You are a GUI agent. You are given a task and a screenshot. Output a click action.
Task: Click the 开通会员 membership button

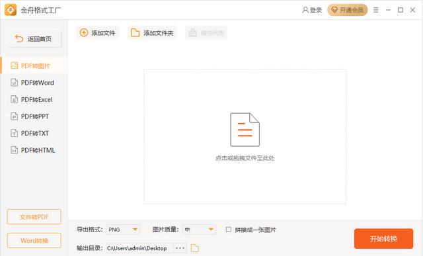(x=348, y=10)
